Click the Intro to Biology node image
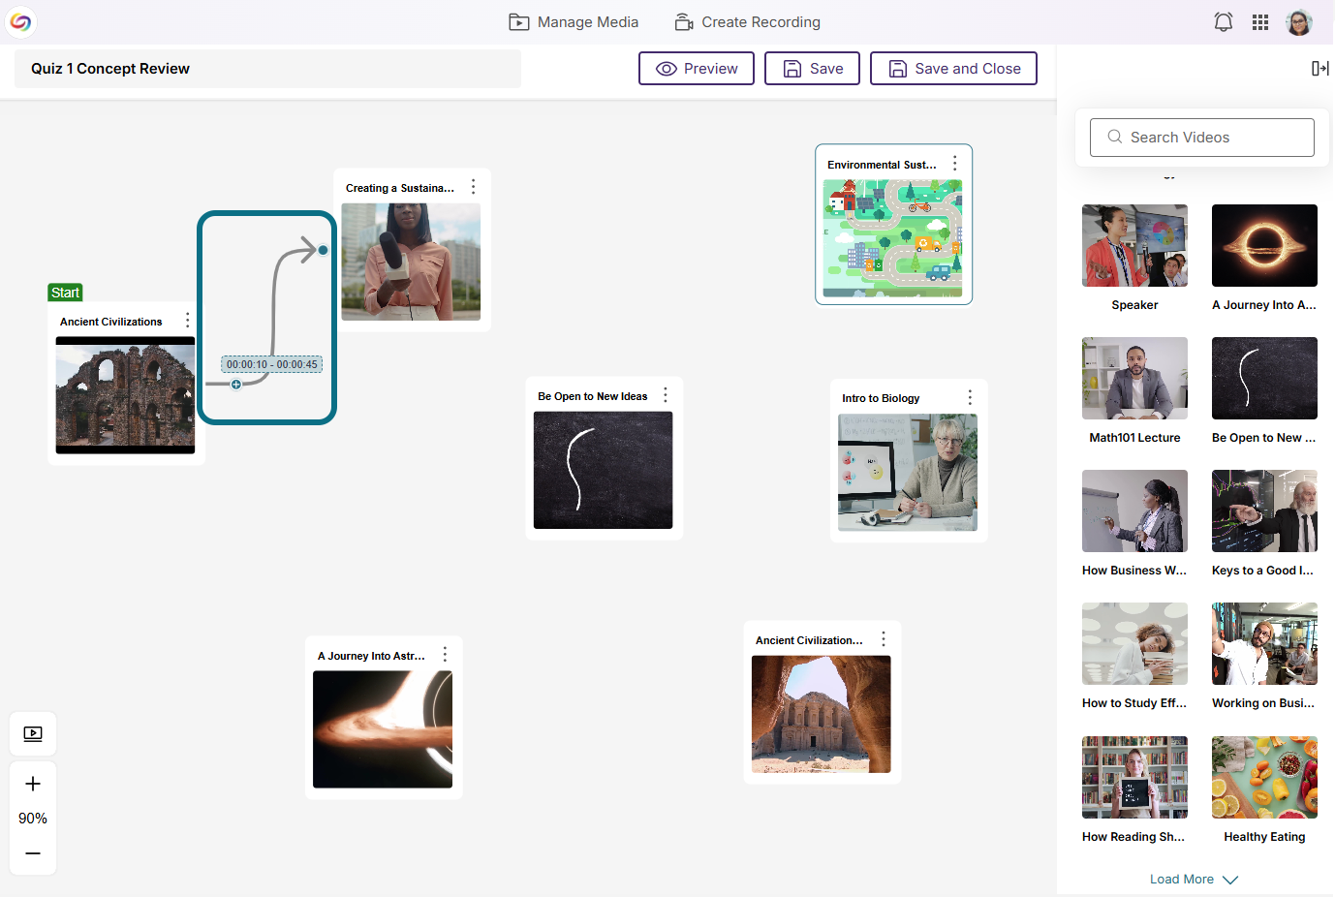1335x897 pixels. pos(908,472)
